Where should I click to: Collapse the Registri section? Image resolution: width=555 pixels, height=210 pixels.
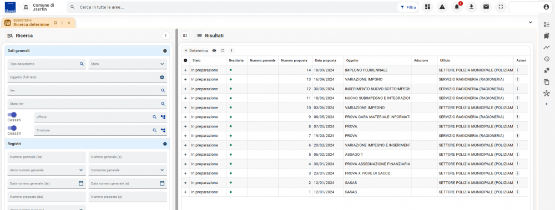pyautogui.click(x=165, y=144)
